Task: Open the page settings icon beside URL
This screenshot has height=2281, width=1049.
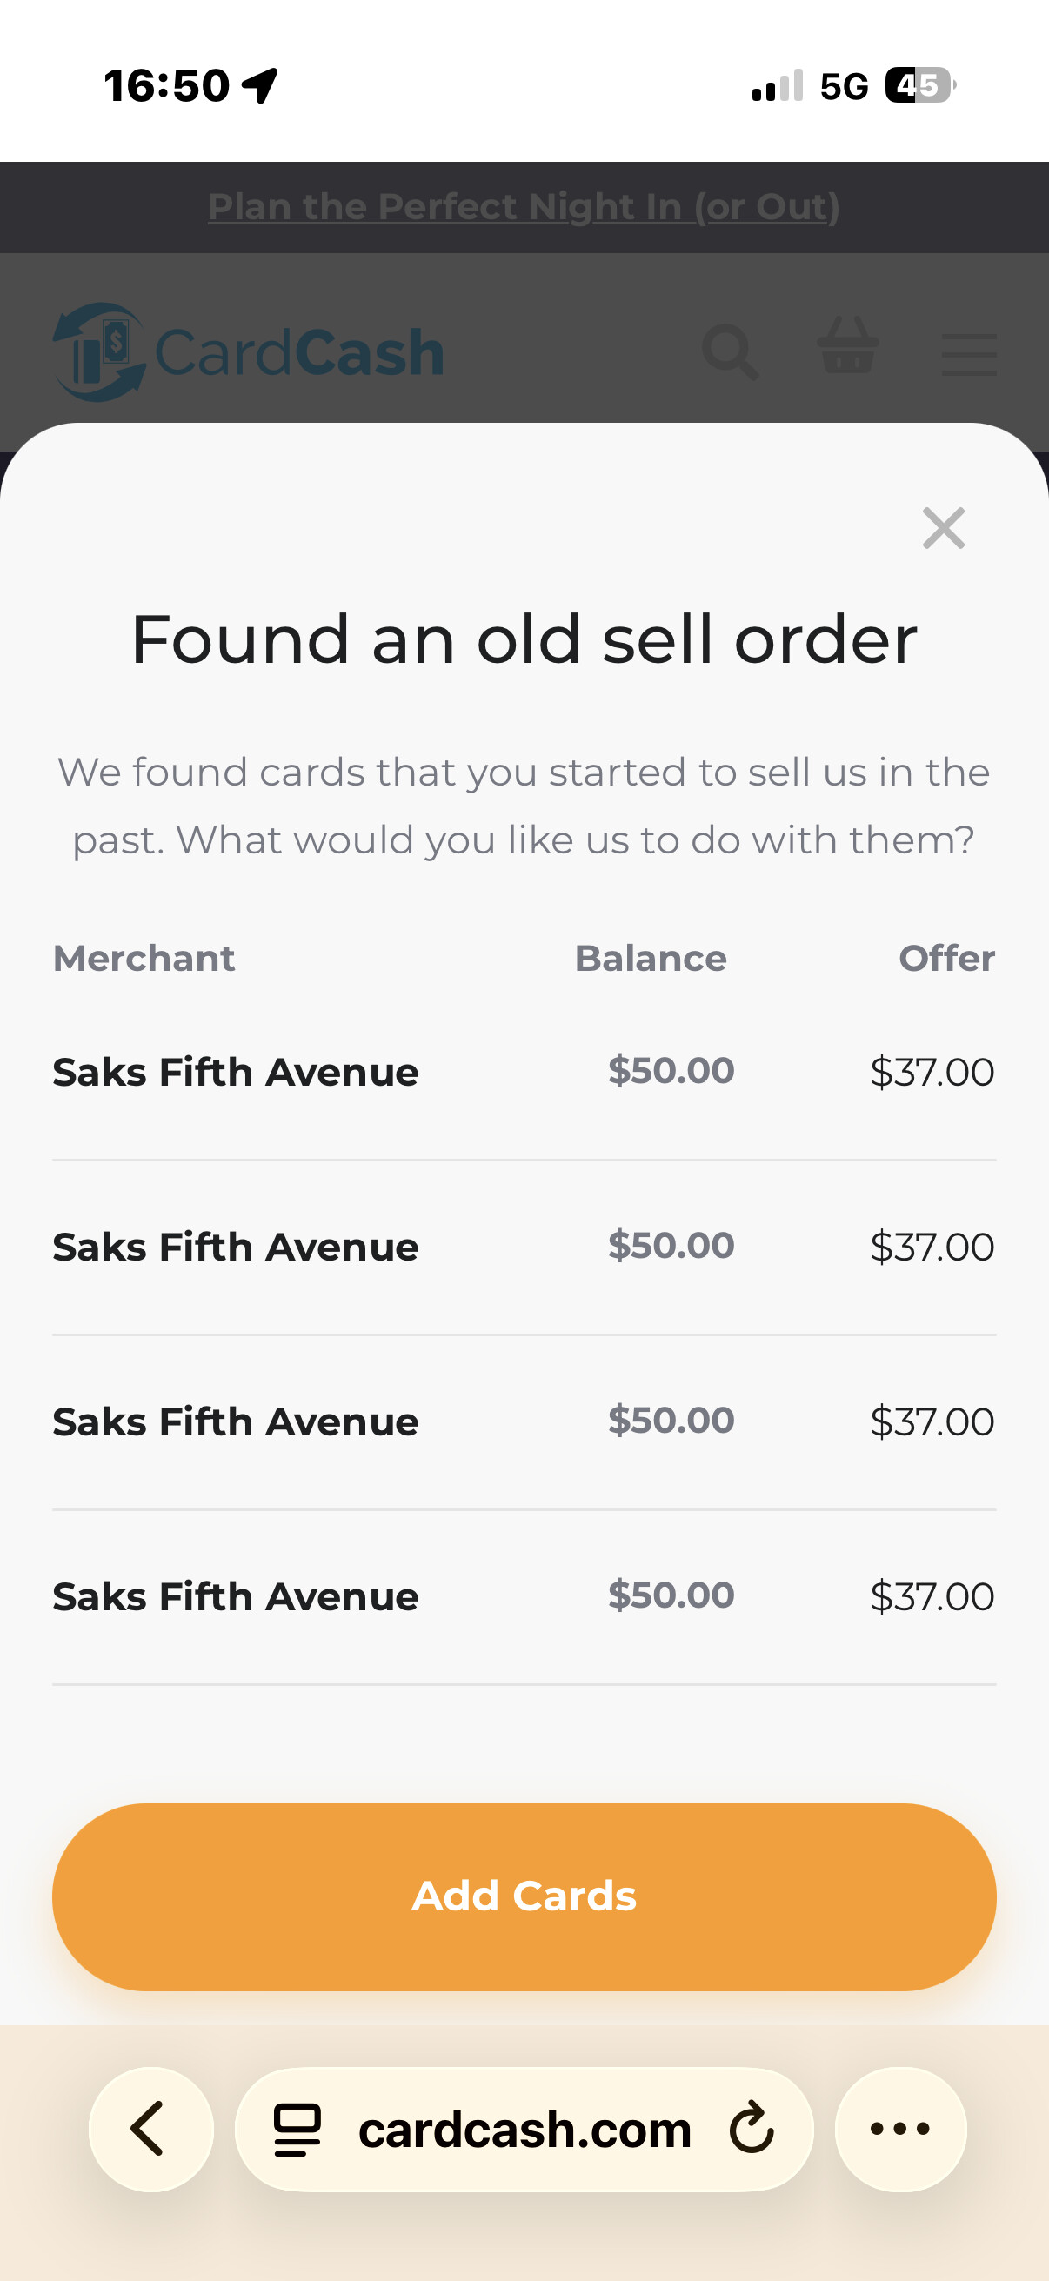Action: click(297, 2128)
